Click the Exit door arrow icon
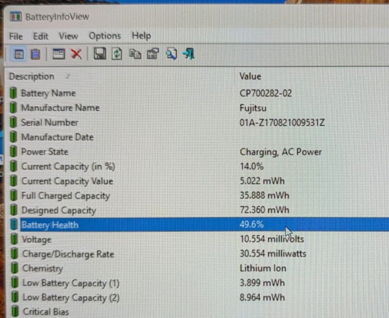This screenshot has height=318, width=389. click(189, 54)
